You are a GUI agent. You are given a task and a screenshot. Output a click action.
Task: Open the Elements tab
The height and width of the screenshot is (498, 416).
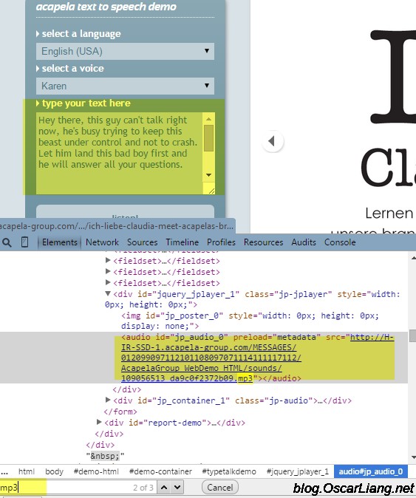[x=60, y=242]
